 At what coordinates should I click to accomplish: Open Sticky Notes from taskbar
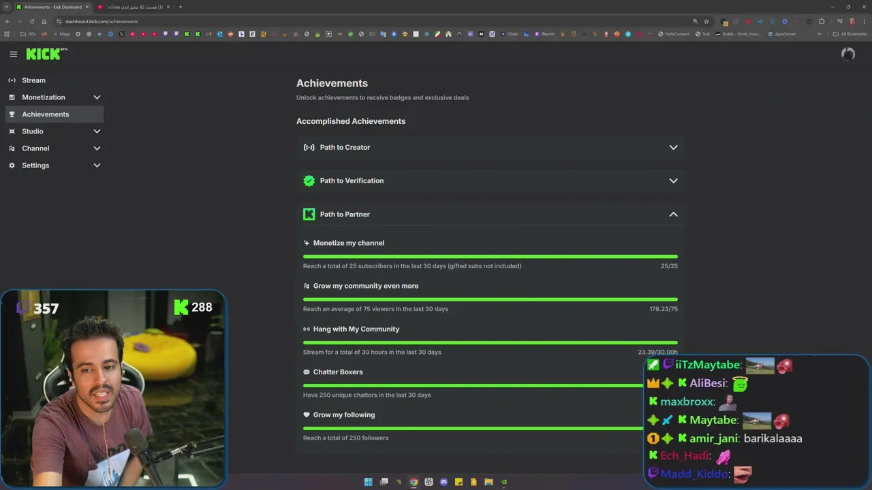coord(458,482)
